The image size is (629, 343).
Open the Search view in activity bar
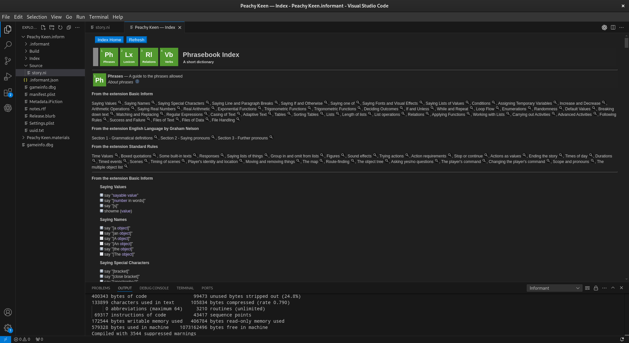(x=8, y=45)
